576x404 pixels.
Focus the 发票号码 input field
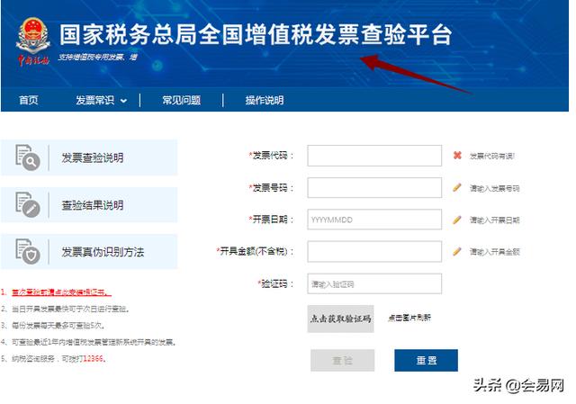click(x=374, y=188)
